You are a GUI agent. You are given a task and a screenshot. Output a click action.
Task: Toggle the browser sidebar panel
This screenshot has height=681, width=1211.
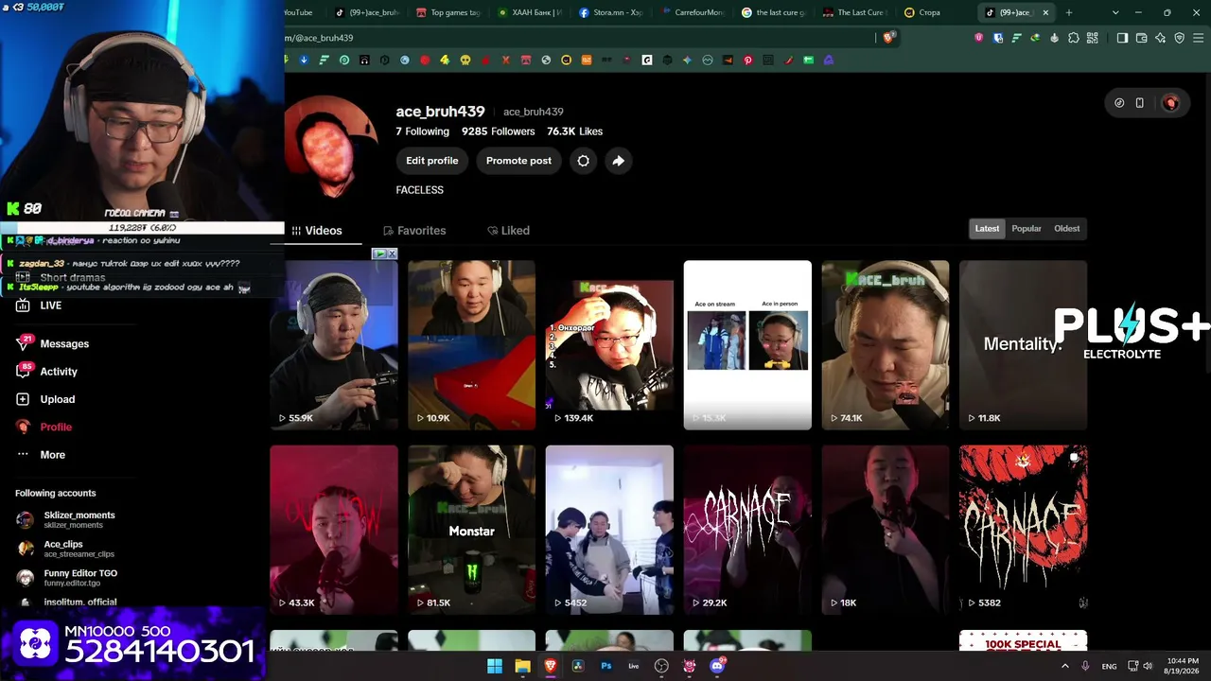(1122, 38)
